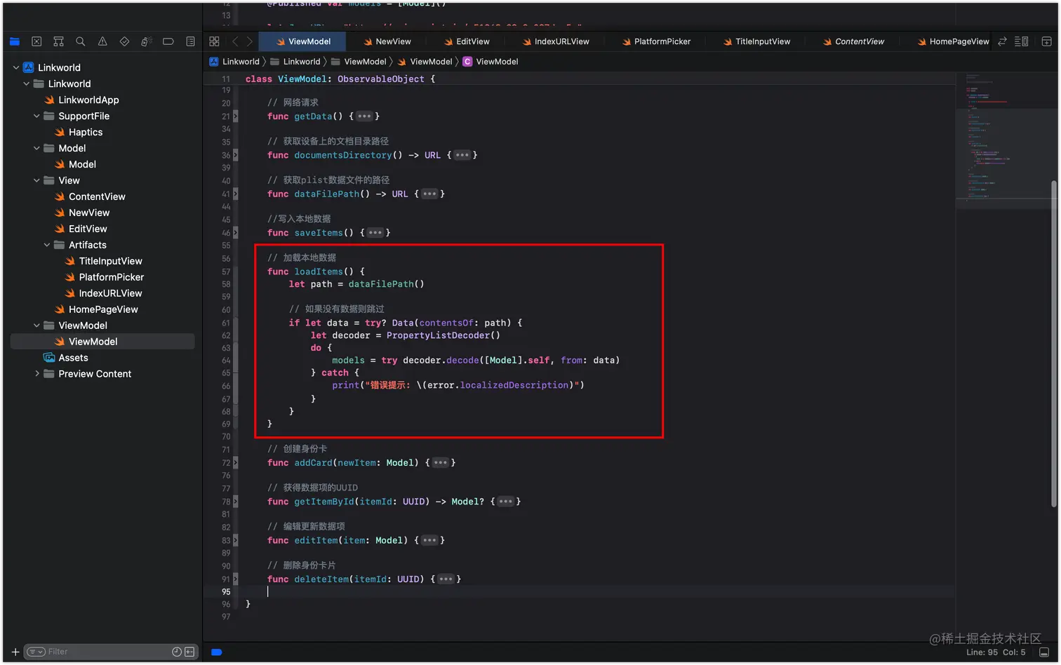Image resolution: width=1061 pixels, height=665 pixels.
Task: Open the Test navigator diamond icon
Action: 124,41
